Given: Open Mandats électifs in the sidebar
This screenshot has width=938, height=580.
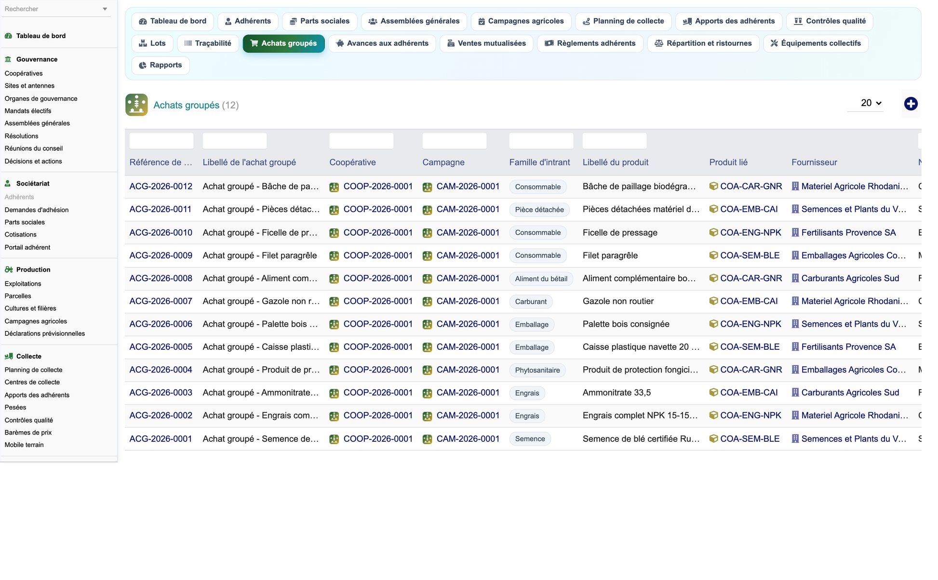Looking at the screenshot, I should pyautogui.click(x=28, y=111).
